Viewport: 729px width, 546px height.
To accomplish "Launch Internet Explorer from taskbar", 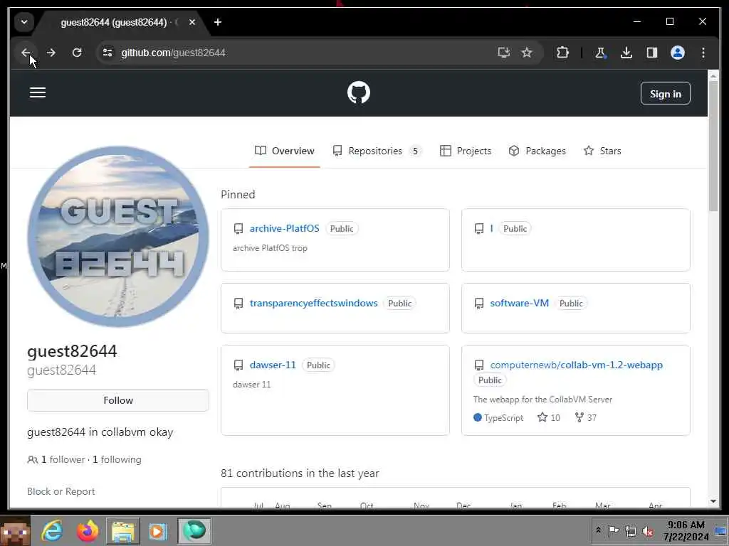I will 51,530.
